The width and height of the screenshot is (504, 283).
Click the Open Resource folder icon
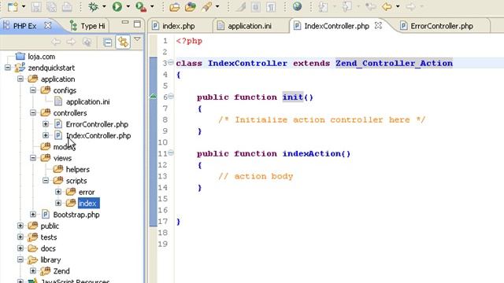coord(191,6)
